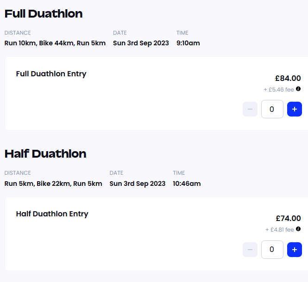Add one Half Duathlon Entry ticket
Viewport: 308px width, 282px height.
tap(295, 250)
